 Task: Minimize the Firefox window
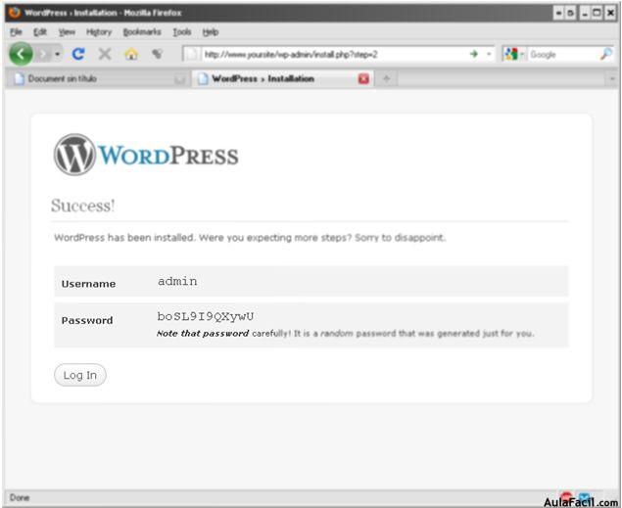[x=585, y=13]
